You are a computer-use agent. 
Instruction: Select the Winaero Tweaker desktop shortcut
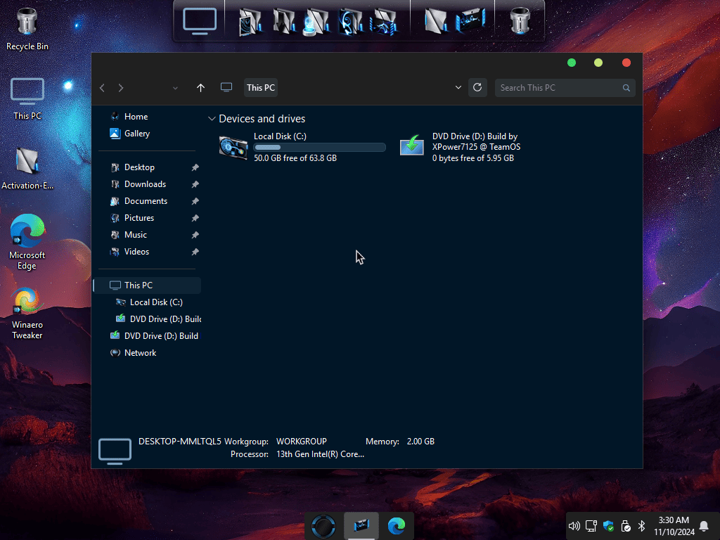(27, 313)
